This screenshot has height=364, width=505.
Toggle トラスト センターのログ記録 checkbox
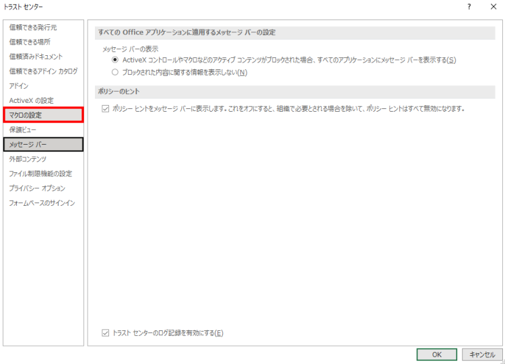tap(105, 332)
